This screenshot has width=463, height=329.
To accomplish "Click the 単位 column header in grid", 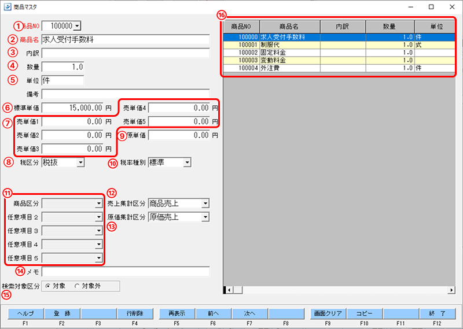I will point(435,27).
